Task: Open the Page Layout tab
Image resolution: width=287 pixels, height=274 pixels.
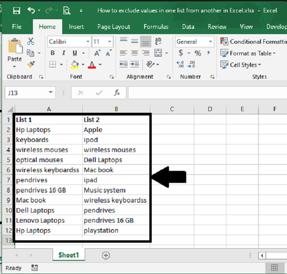Action: (114, 27)
